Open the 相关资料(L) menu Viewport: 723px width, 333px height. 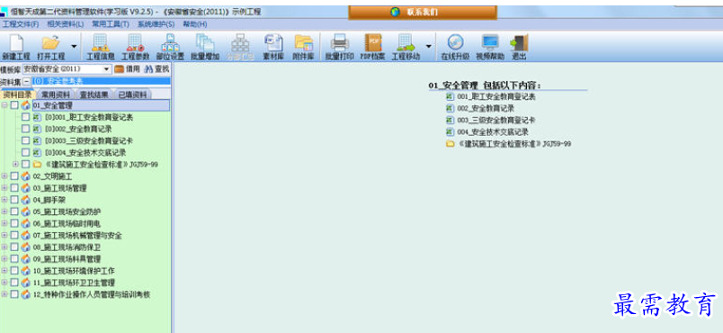pos(66,24)
